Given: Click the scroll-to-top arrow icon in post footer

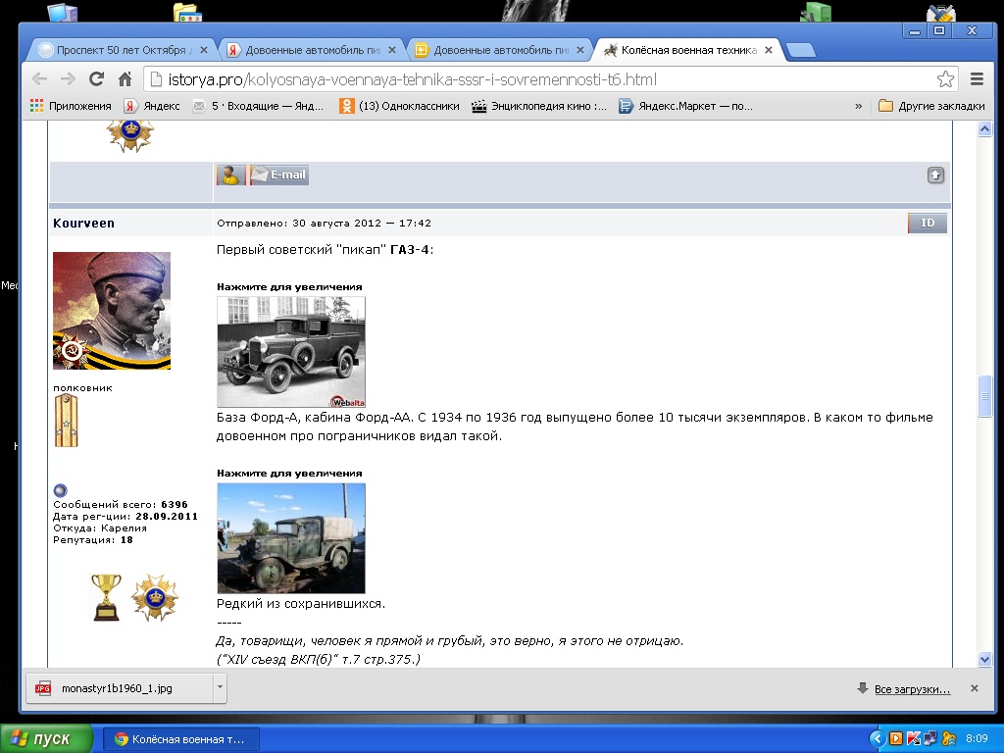Looking at the screenshot, I should [x=935, y=175].
